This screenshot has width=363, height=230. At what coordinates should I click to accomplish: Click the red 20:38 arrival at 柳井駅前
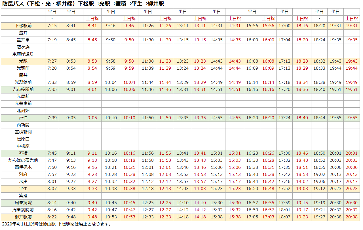pos(352,217)
